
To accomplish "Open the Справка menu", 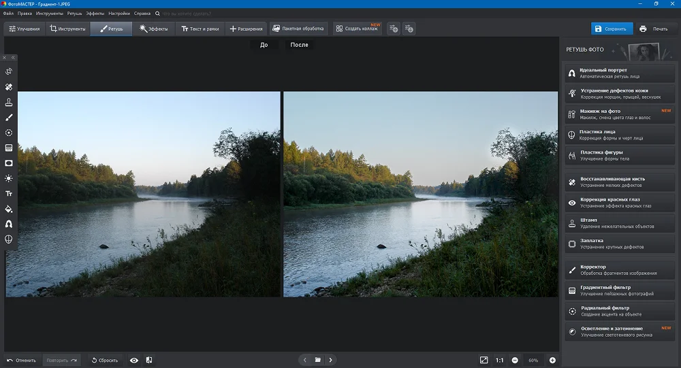I will [142, 14].
